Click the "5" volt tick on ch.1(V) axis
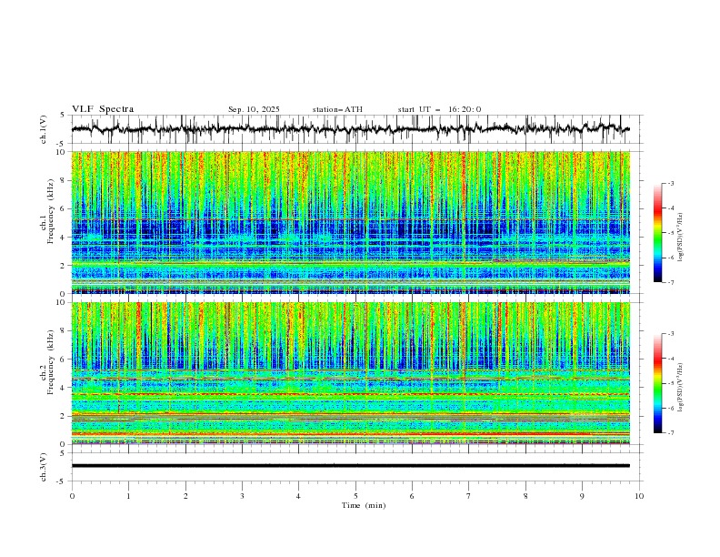The width and height of the screenshot is (720, 557). coord(63,116)
